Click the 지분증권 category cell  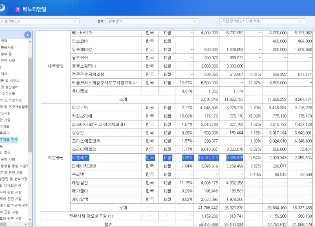point(56,158)
